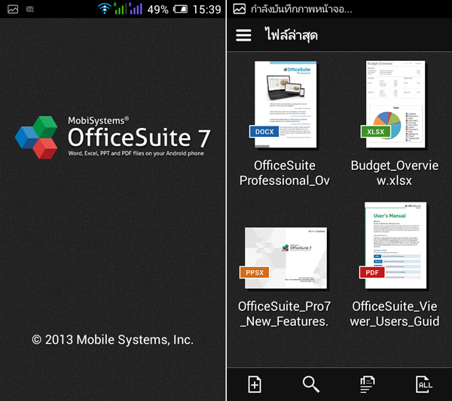452x401 pixels.
Task: Tap the XLSX file type badge
Action: 376,132
